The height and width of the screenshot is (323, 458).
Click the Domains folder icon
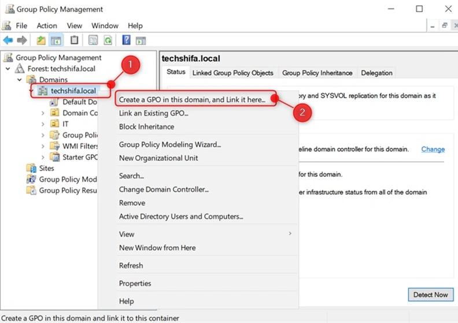pos(31,80)
